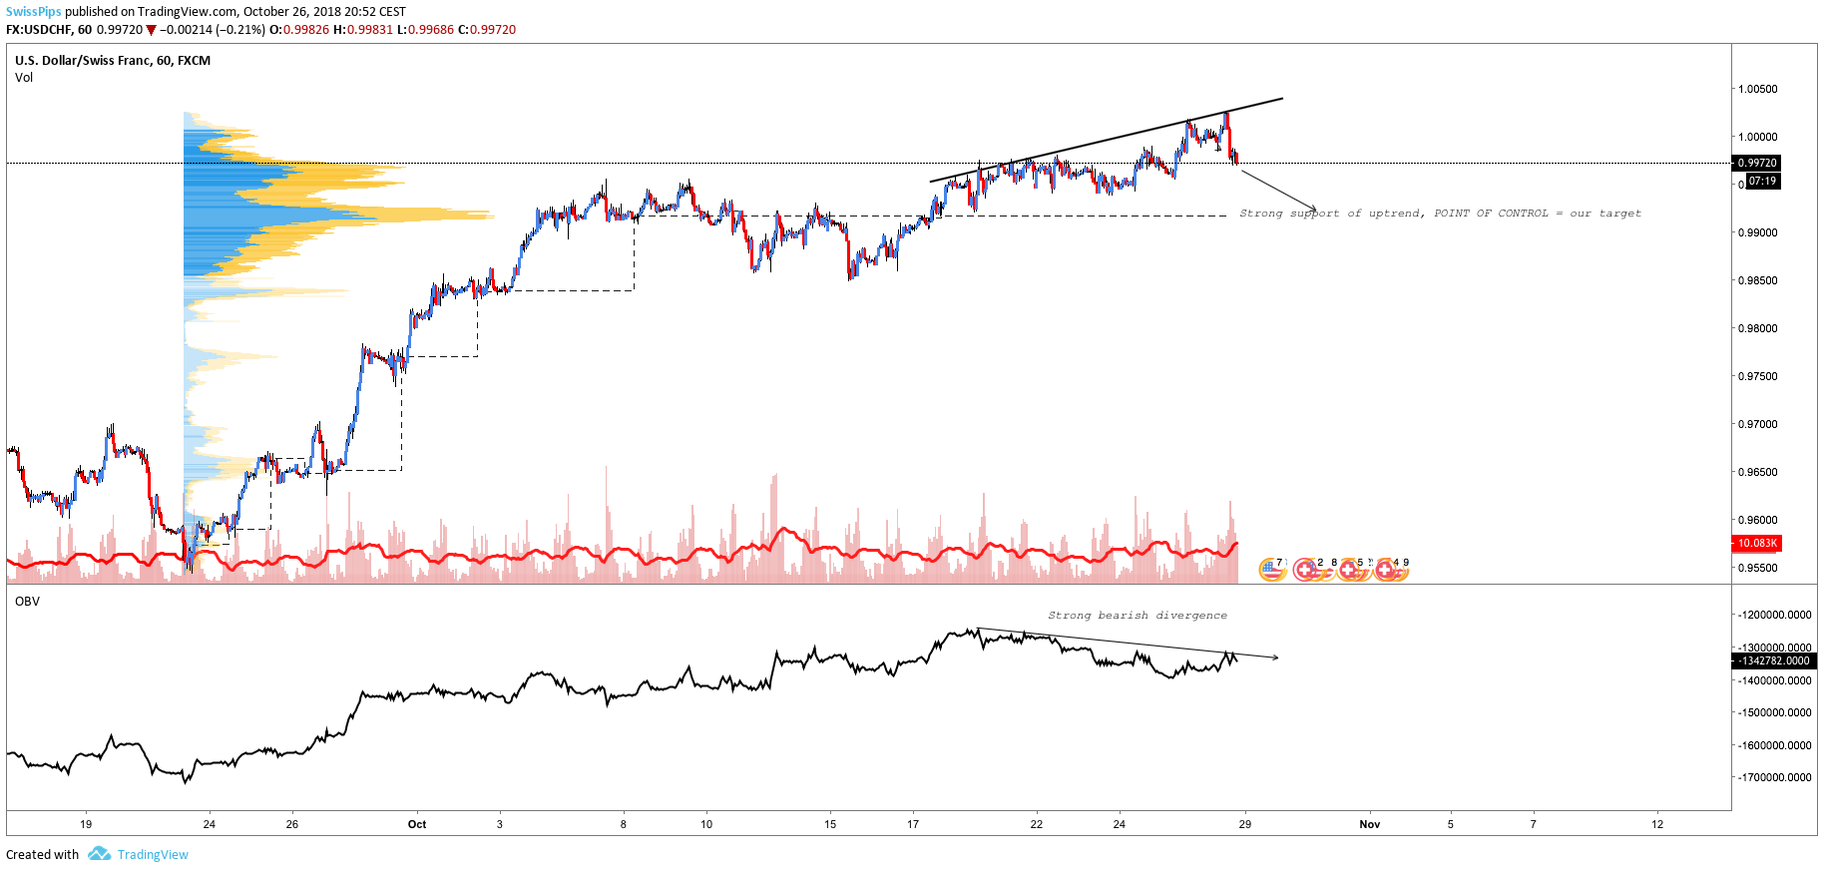Click the red 10.083K volume label
Viewport: 1824px width, 872px height.
coord(1757,544)
